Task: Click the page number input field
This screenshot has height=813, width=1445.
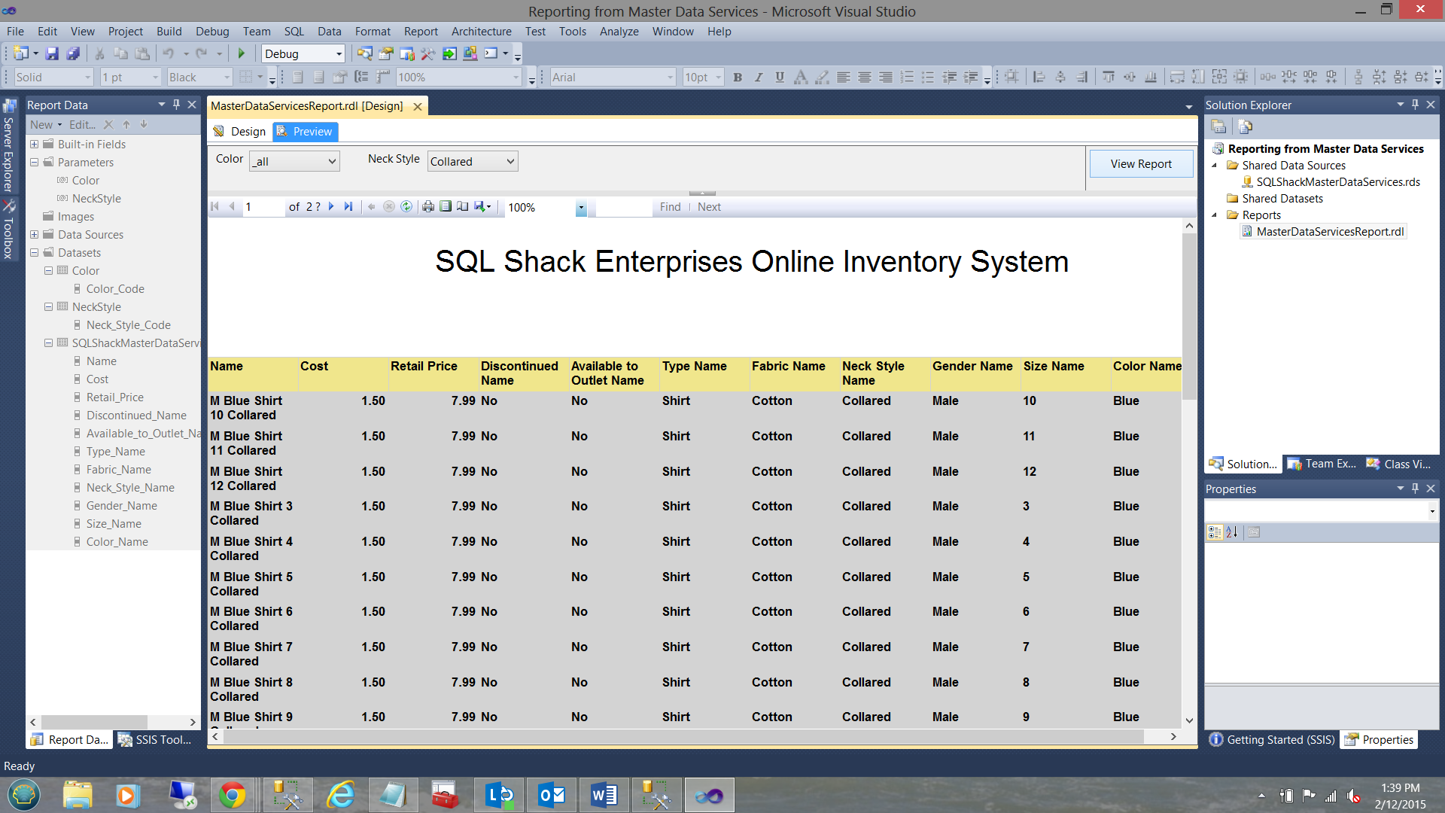Action: 263,206
